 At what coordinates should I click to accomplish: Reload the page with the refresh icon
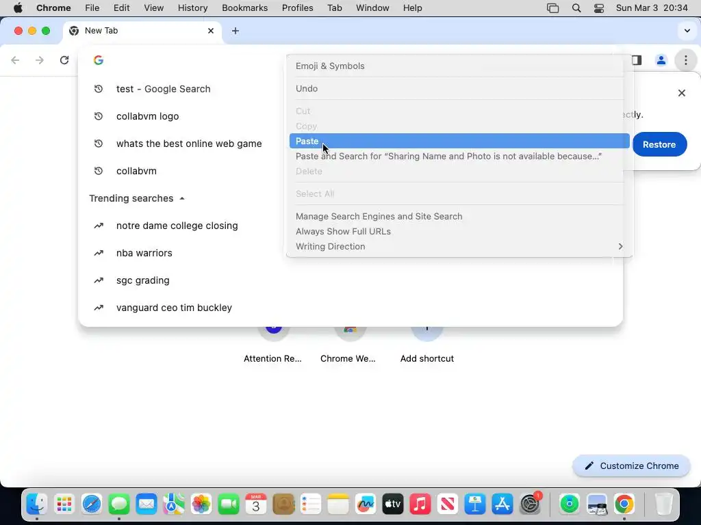point(64,60)
